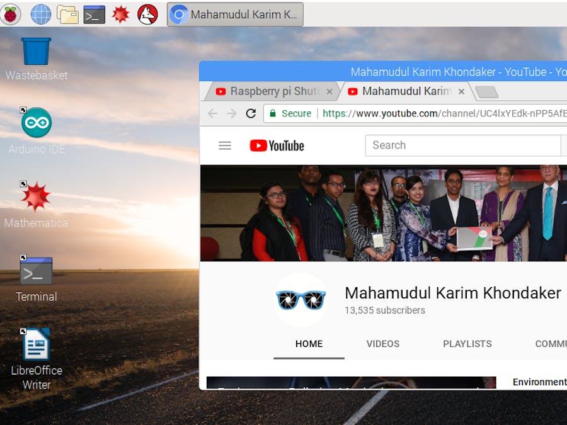Open the file manager in the taskbar
Image resolution: width=567 pixels, height=425 pixels.
(67, 14)
